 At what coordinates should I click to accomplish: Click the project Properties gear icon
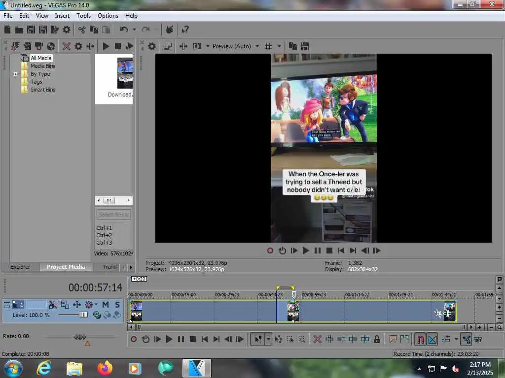point(67,30)
